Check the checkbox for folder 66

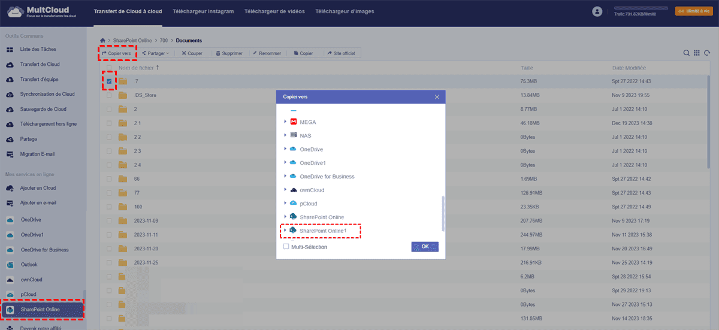[x=108, y=178]
